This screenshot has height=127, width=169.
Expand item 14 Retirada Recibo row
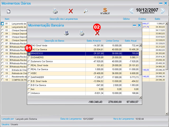coord(11,67)
